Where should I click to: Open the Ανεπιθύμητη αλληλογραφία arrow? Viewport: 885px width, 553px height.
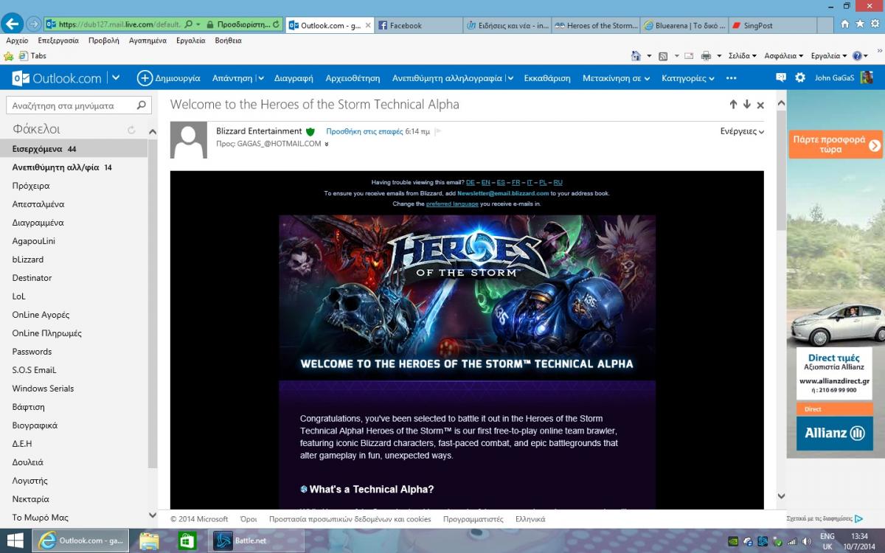(509, 78)
